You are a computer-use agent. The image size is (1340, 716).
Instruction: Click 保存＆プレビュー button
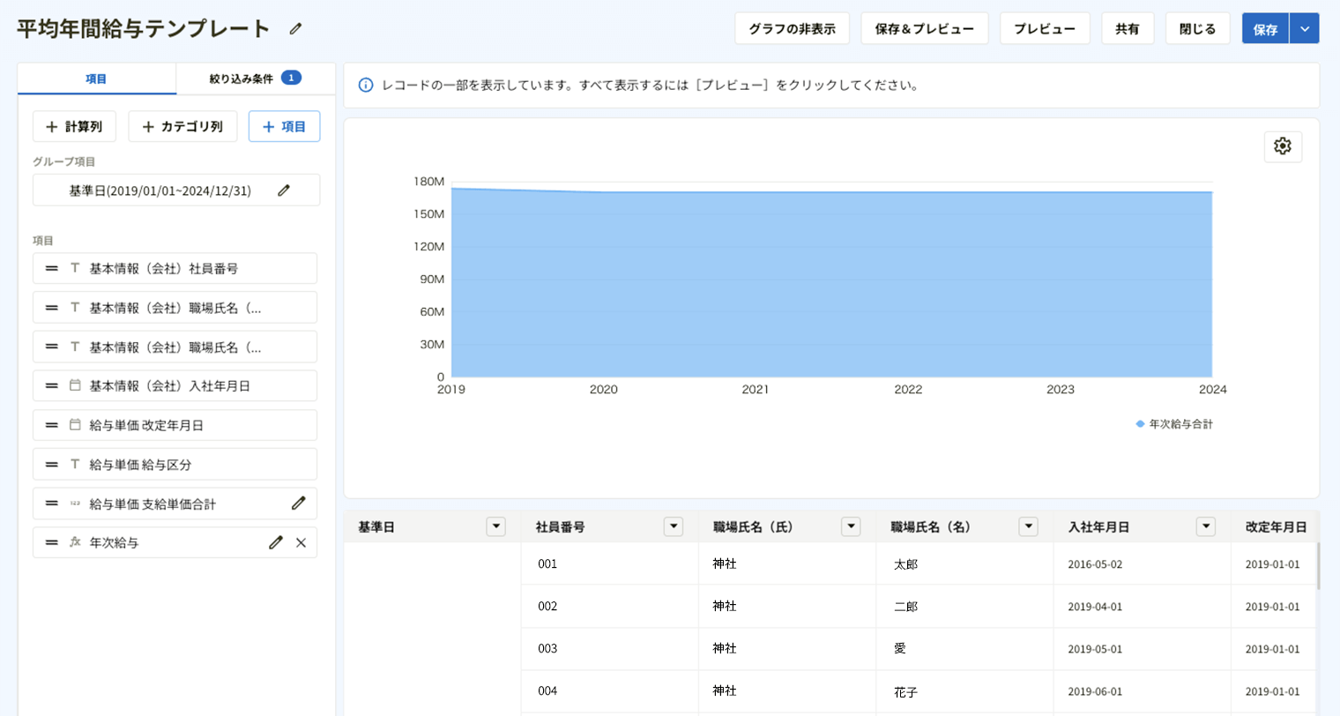click(924, 29)
